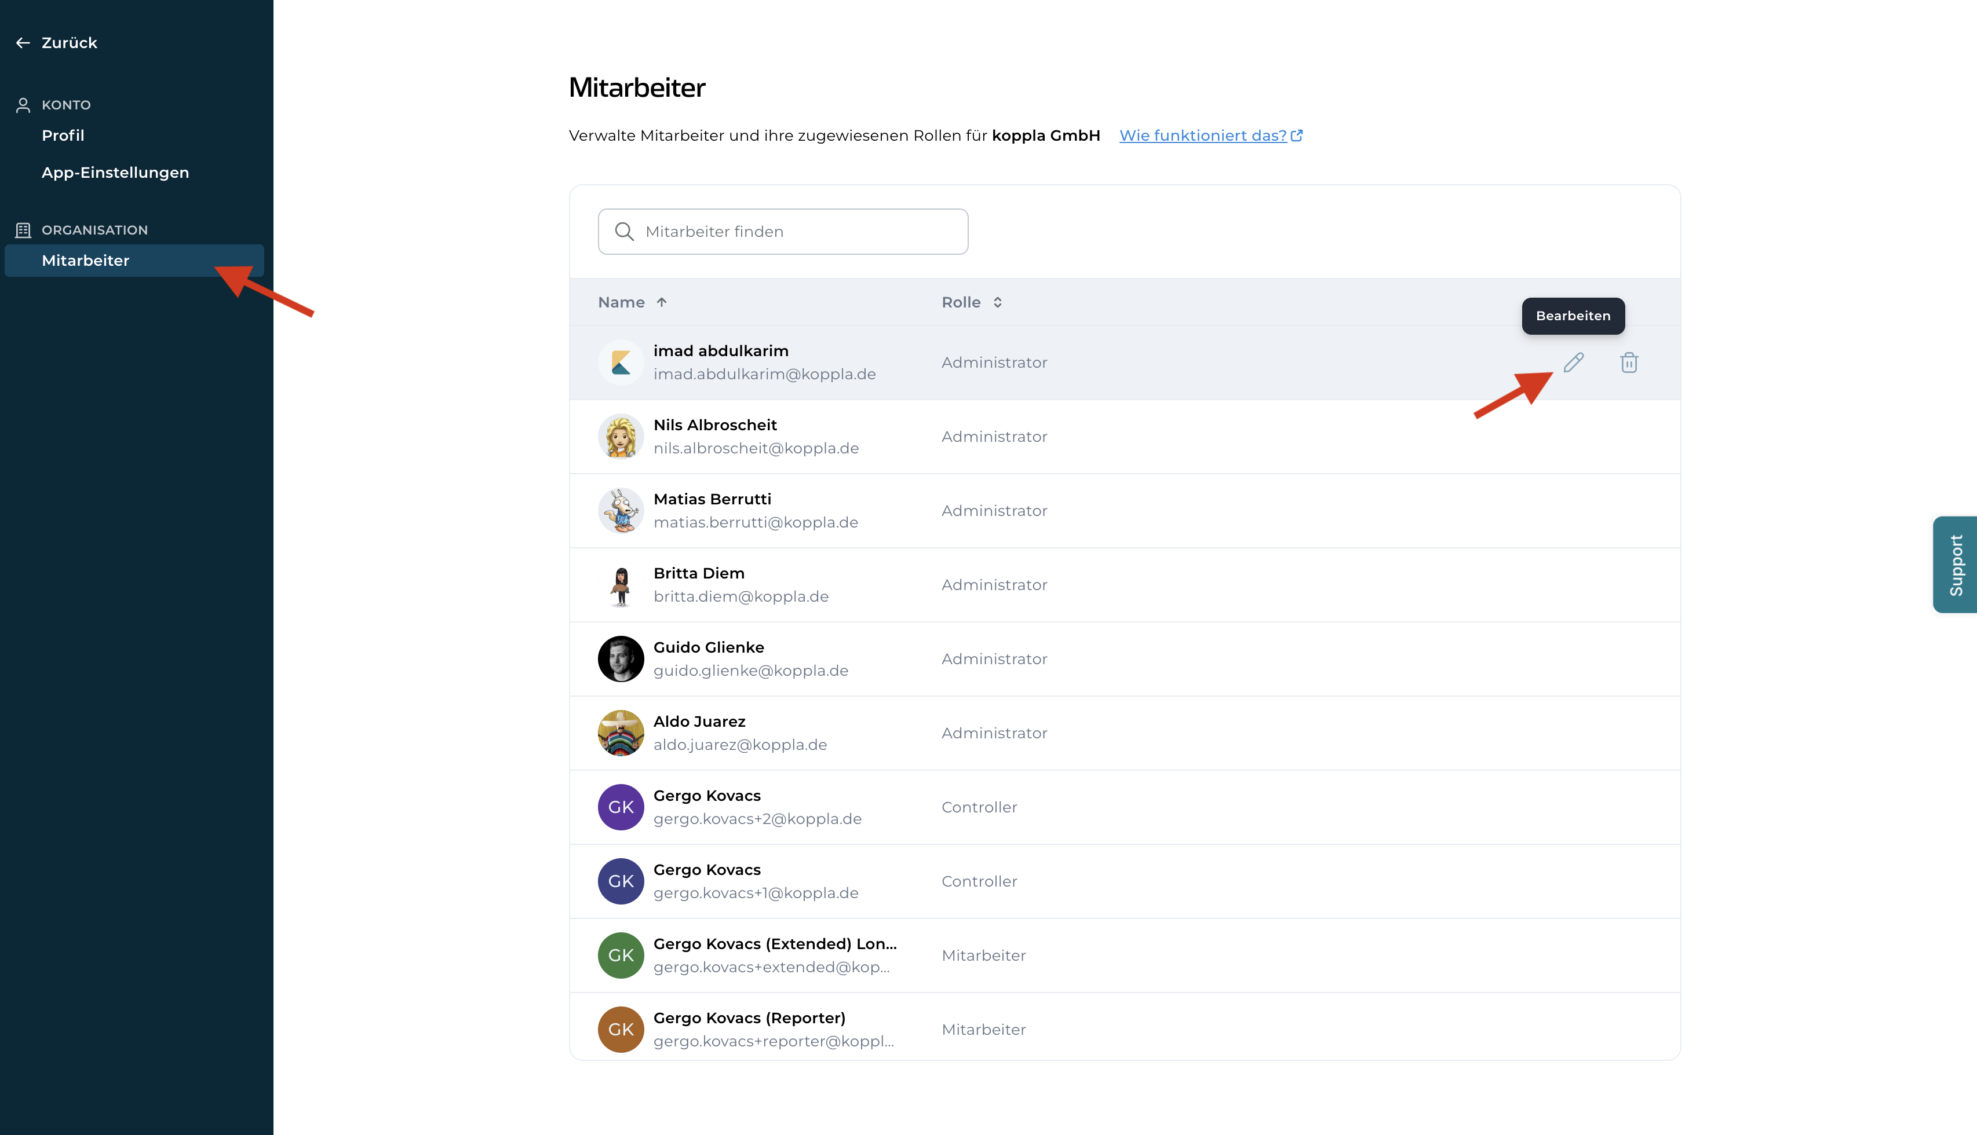The image size is (1977, 1135).
Task: Select Mitarbeiter in the sidebar
Action: click(x=134, y=261)
